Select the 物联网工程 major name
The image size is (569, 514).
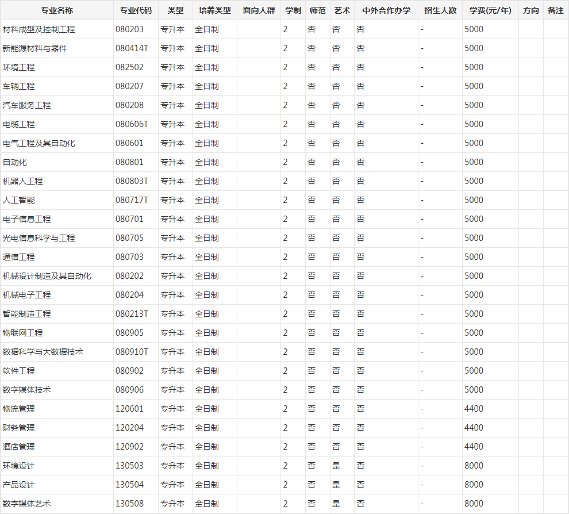pyautogui.click(x=22, y=333)
